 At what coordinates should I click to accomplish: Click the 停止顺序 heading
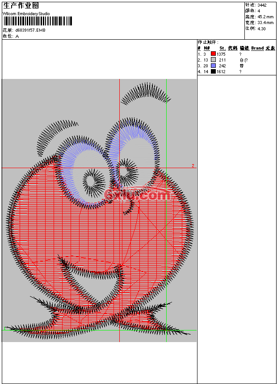[208, 42]
